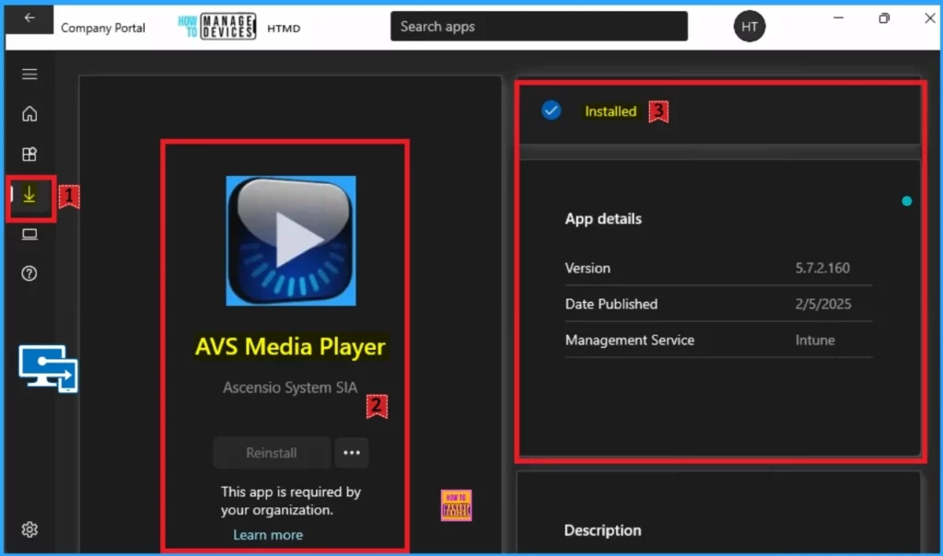Close the Company Portal window
The height and width of the screenshot is (556, 943).
[x=930, y=18]
